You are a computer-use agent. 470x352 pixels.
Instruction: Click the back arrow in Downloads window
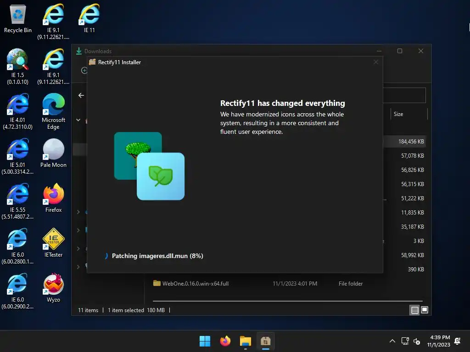pos(81,95)
